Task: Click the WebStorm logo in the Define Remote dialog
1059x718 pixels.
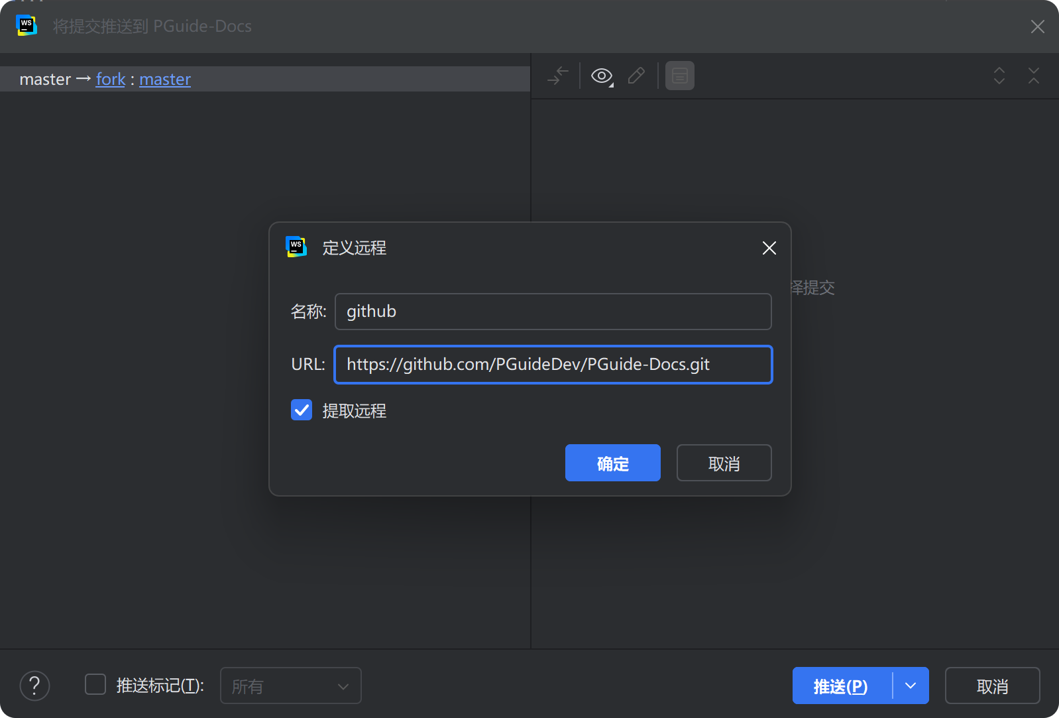Action: click(296, 247)
